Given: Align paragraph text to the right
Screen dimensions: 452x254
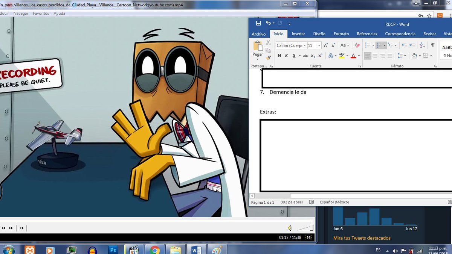Looking at the screenshot, I should pyautogui.click(x=383, y=56).
